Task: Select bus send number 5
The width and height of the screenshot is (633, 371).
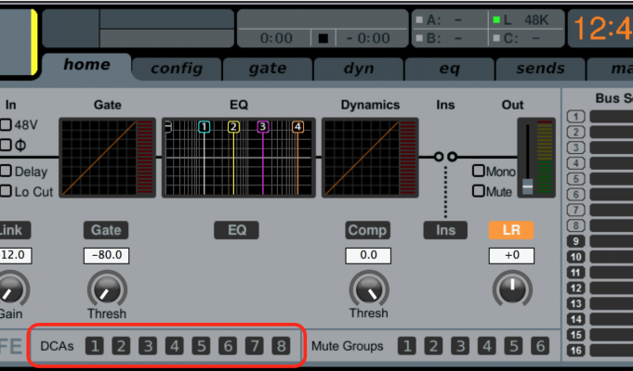Action: [x=576, y=179]
